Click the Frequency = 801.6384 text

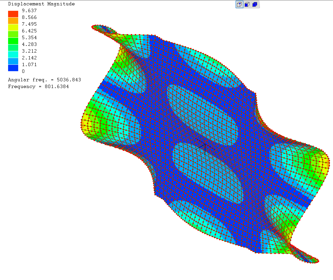coord(38,86)
